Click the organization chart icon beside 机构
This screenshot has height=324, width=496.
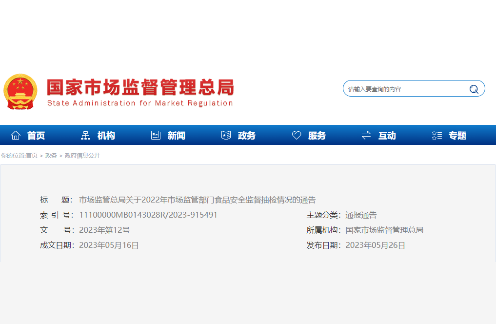click(85, 136)
